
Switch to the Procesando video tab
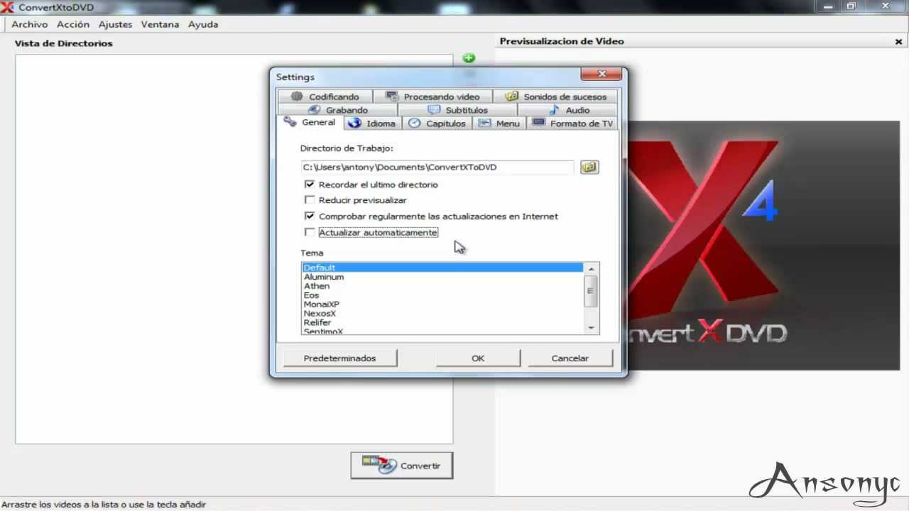pos(432,96)
